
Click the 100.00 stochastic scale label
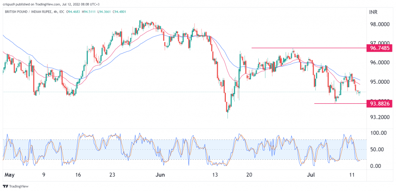click(377, 133)
